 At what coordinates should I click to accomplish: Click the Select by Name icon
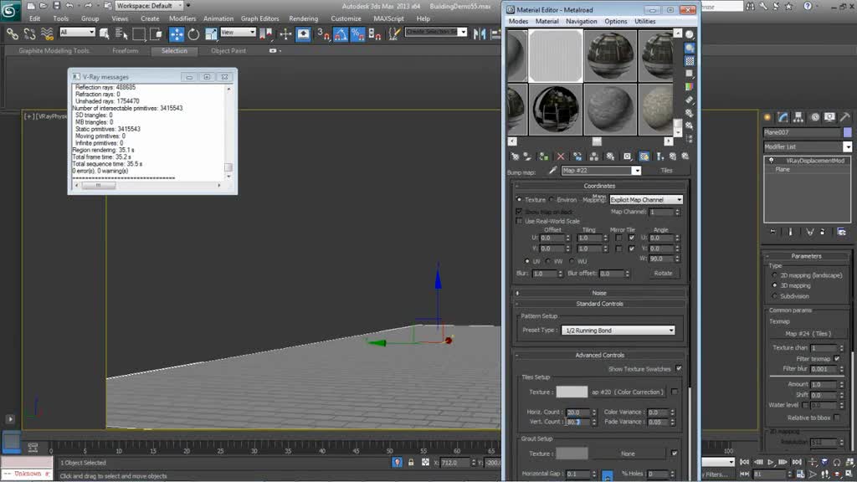click(121, 34)
